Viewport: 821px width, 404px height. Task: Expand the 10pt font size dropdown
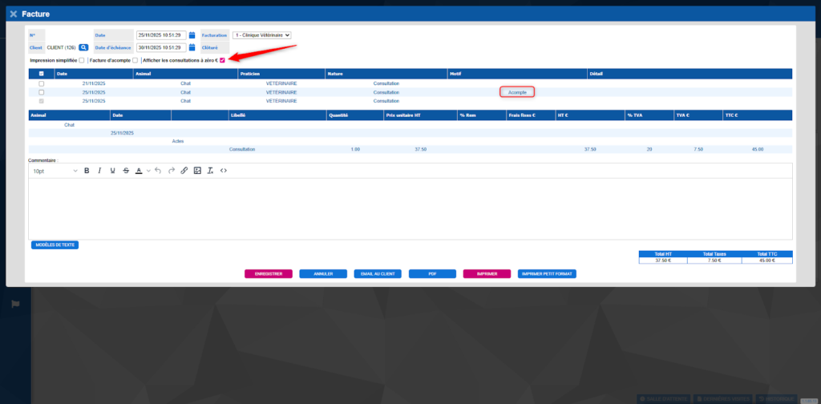[x=54, y=171]
